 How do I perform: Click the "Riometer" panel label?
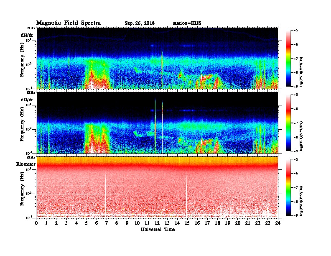pyautogui.click(x=26, y=164)
